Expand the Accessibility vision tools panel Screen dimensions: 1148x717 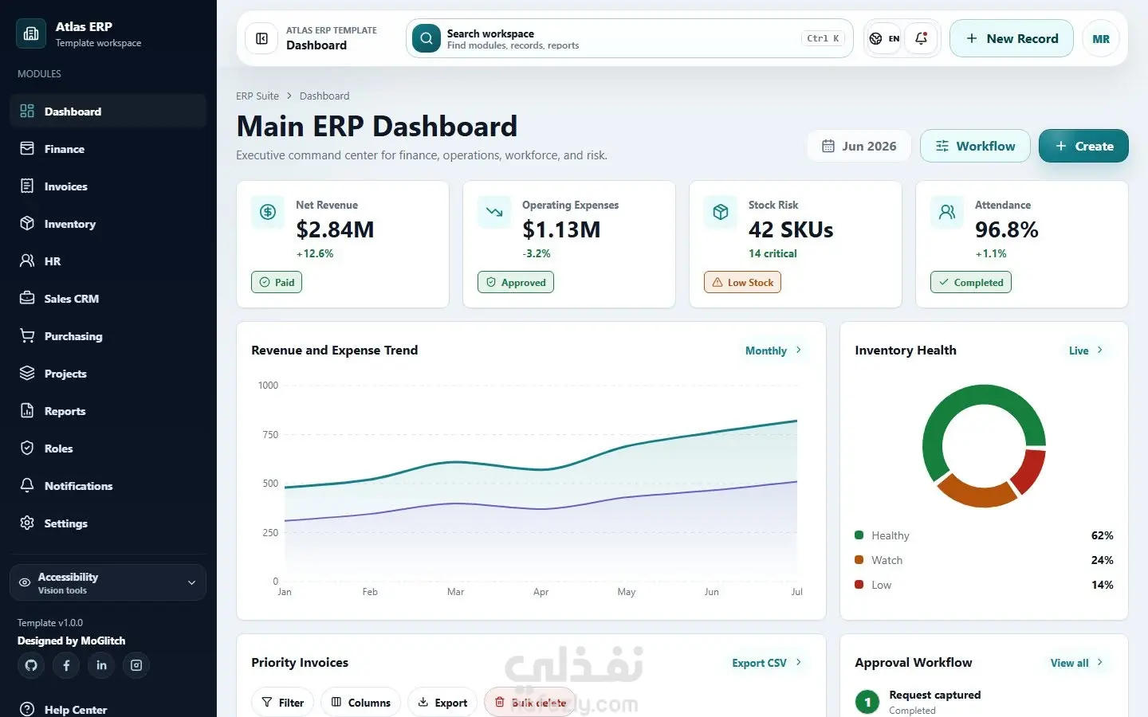click(108, 582)
